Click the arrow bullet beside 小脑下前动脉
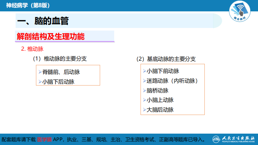This screenshot has height=145, width=258. pos(144,71)
